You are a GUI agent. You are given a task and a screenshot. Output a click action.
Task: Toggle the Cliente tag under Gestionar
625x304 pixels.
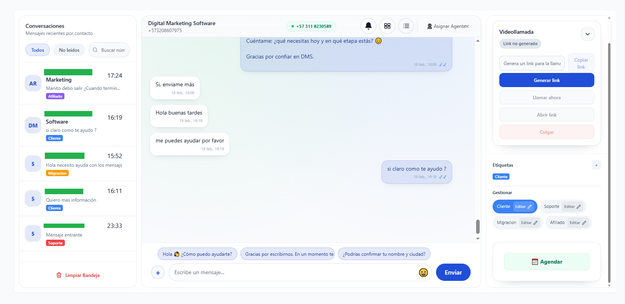point(503,207)
